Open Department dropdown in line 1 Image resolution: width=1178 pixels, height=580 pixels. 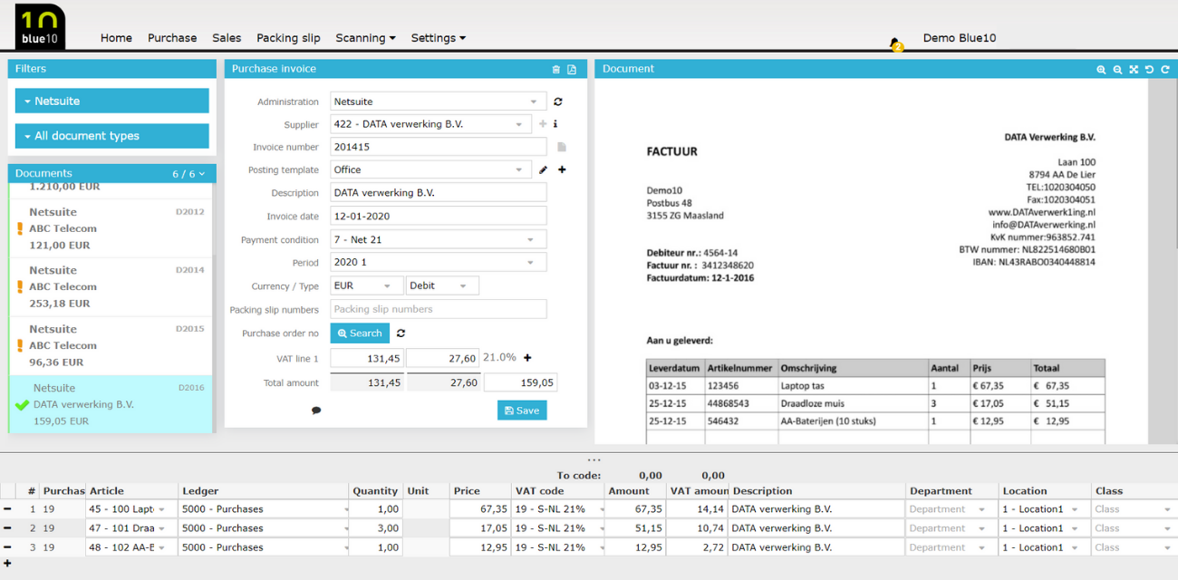[x=951, y=509]
